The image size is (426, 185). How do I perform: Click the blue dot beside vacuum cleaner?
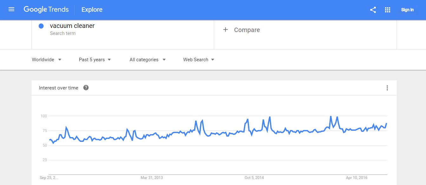(x=41, y=26)
